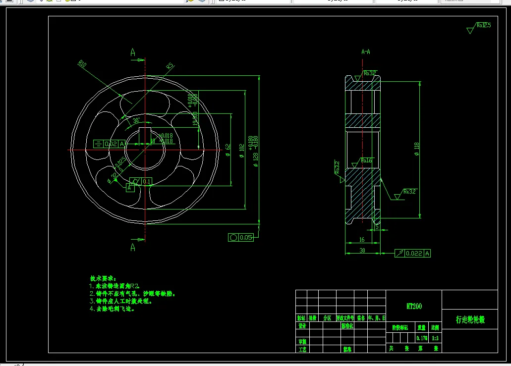Select the roundness tolerance frame "0.05"
Viewport: 511px width, 366px height.
coord(241,237)
